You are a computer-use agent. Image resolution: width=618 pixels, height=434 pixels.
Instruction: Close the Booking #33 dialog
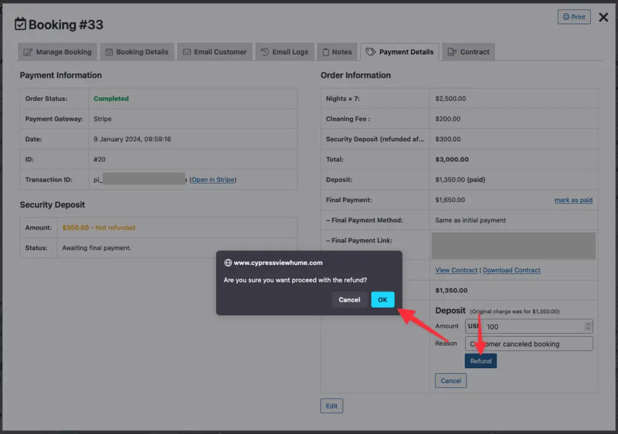point(603,18)
